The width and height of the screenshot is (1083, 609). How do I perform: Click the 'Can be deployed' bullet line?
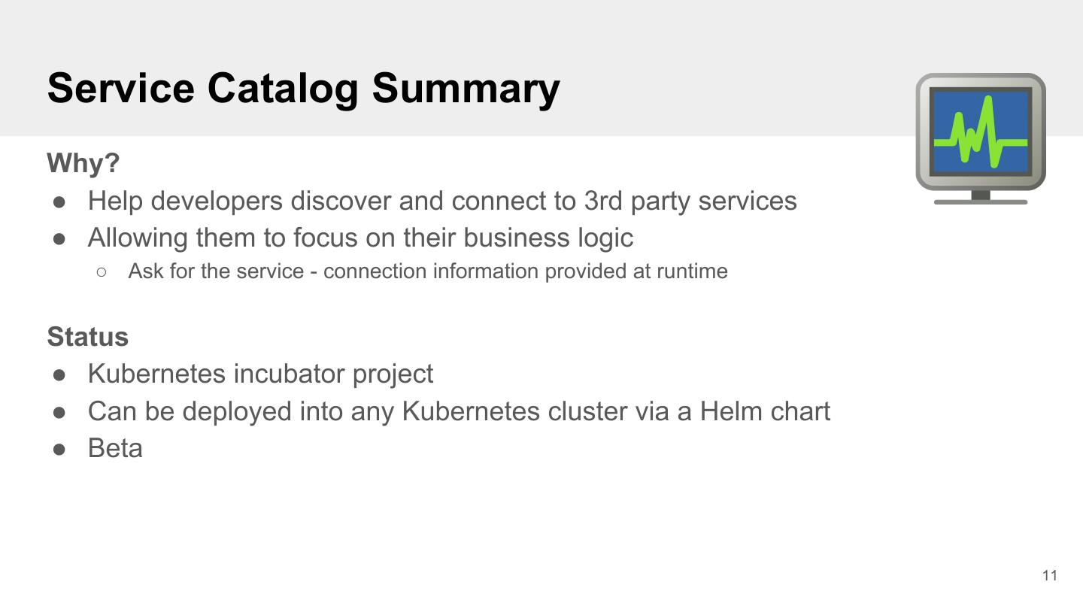tap(459, 411)
